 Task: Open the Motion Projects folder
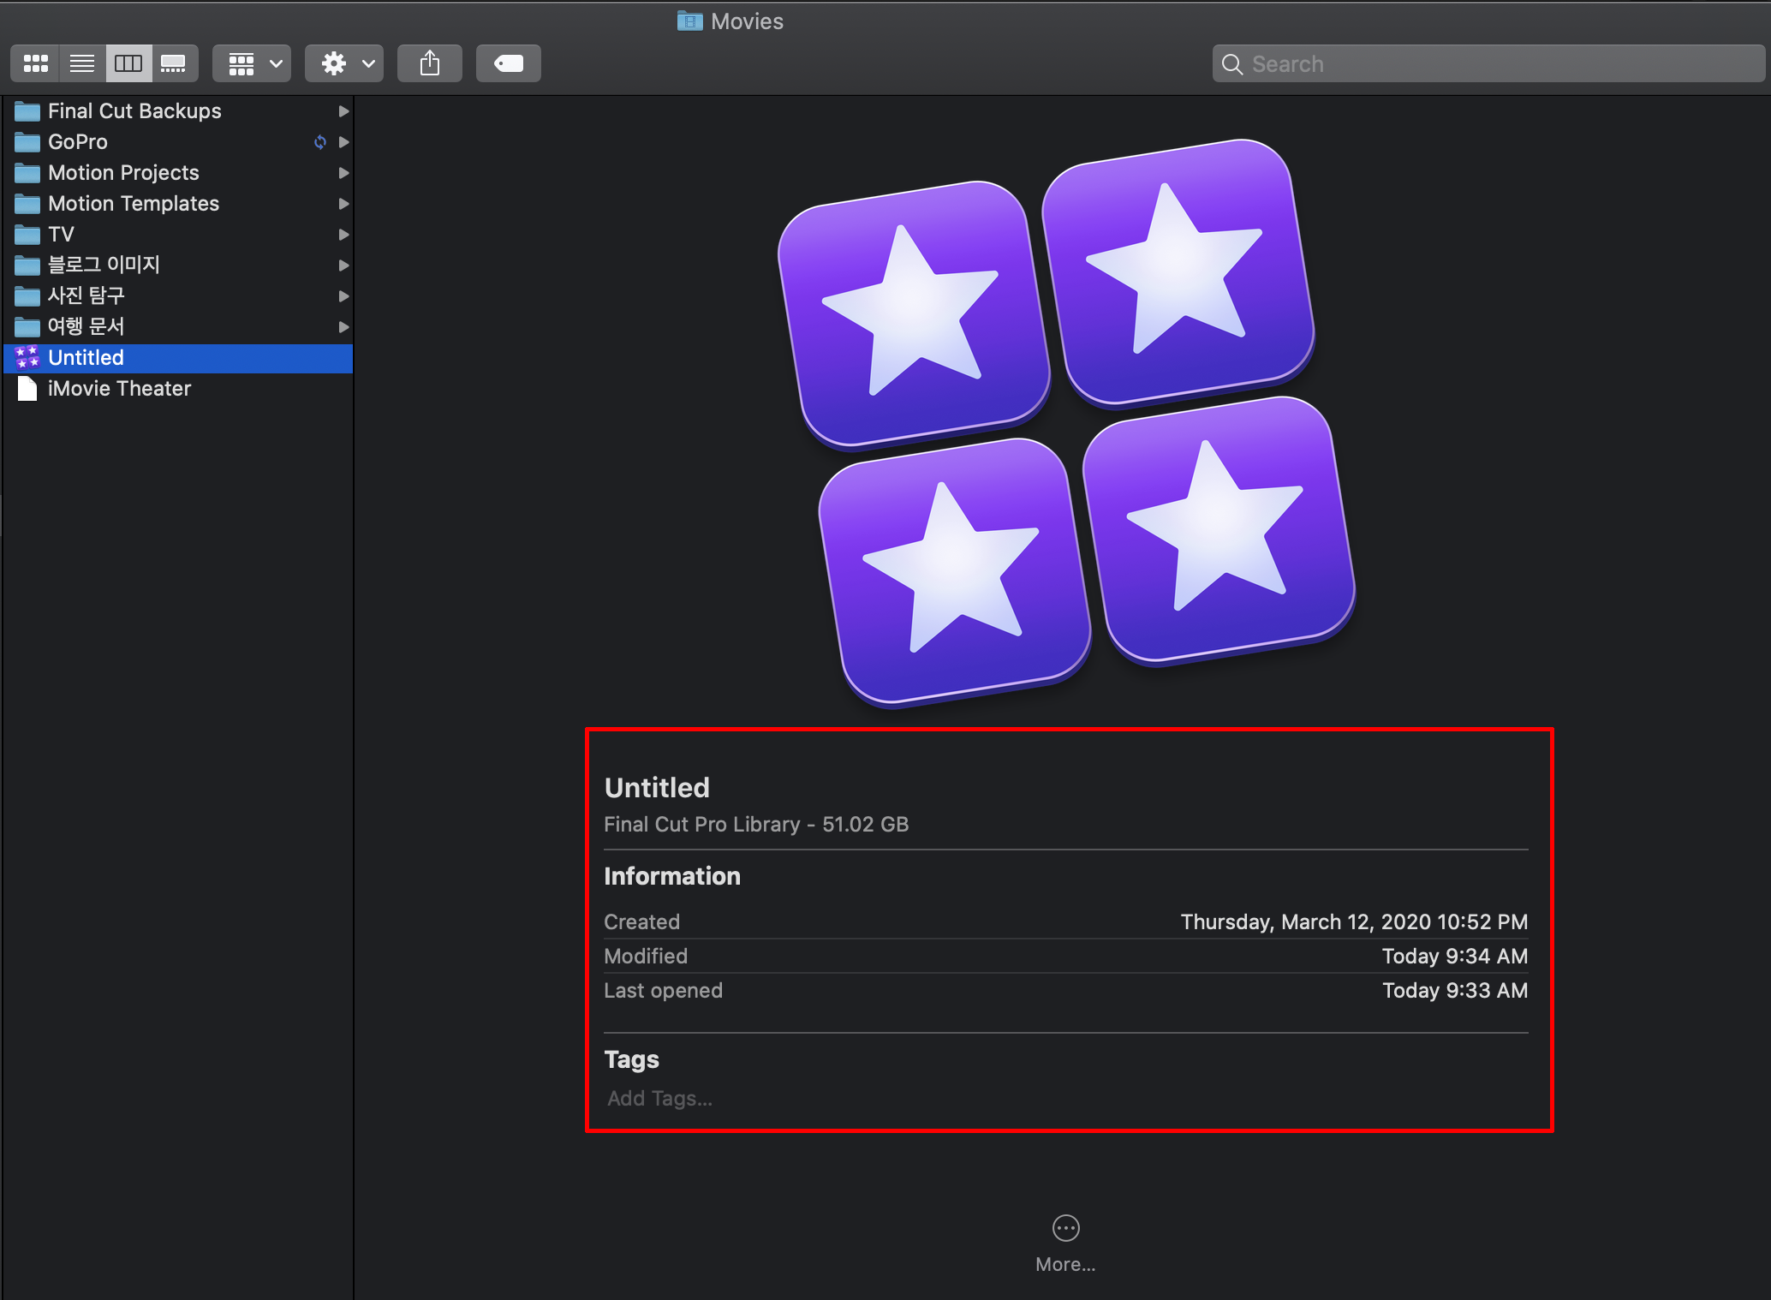[x=123, y=173]
